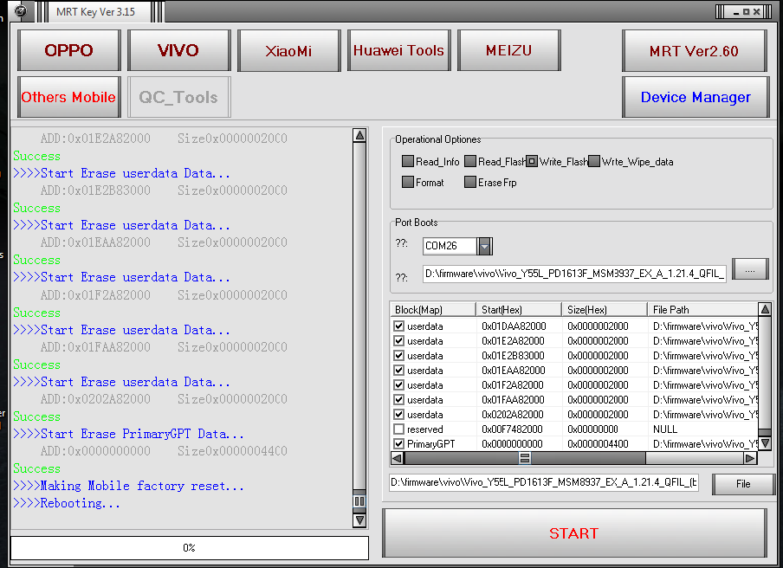Click the disabled QC_Tools button
Viewport: 783px width, 568px height.
coord(178,97)
